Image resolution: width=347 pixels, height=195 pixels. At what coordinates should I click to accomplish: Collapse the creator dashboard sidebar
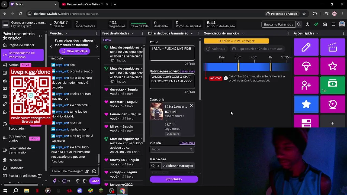pyautogui.click(x=40, y=36)
